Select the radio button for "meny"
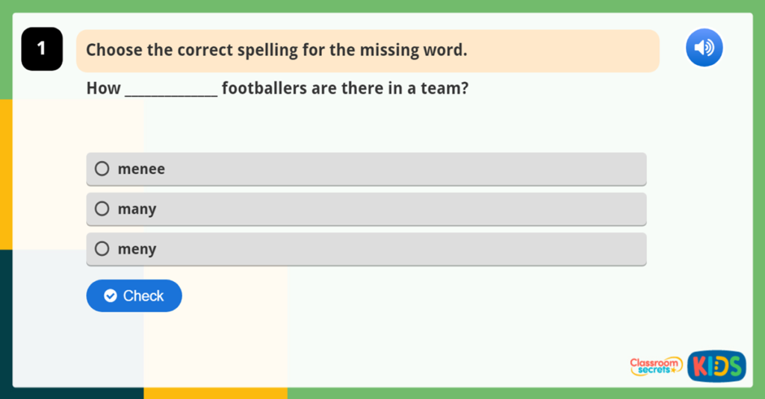This screenshot has width=765, height=399. coord(102,249)
